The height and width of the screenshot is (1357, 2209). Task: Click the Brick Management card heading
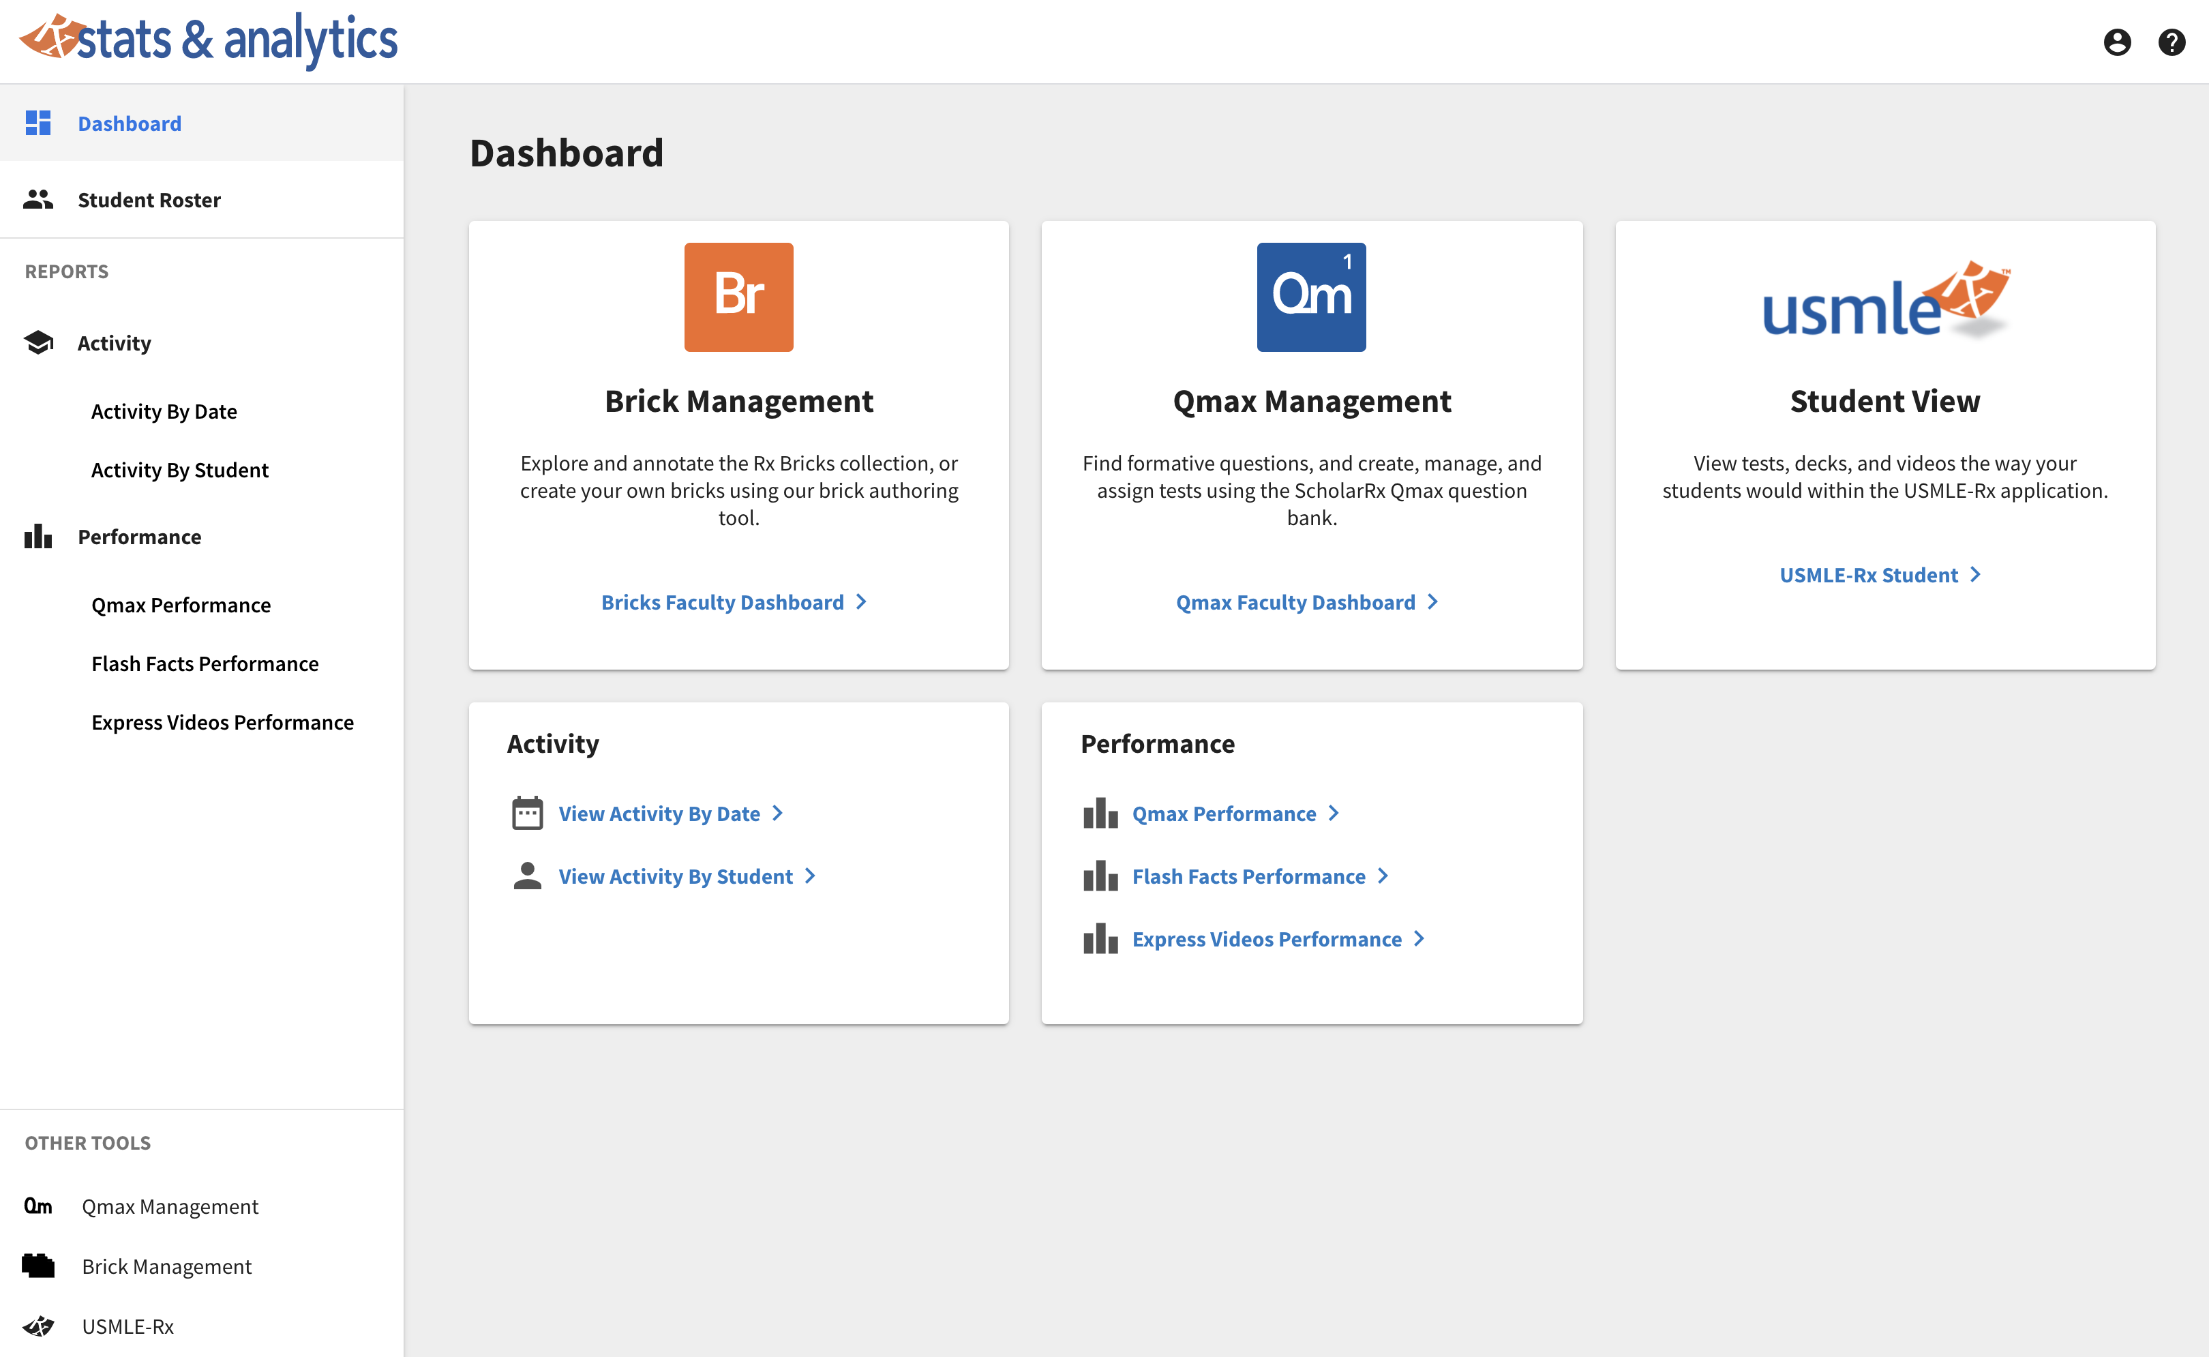coord(738,401)
